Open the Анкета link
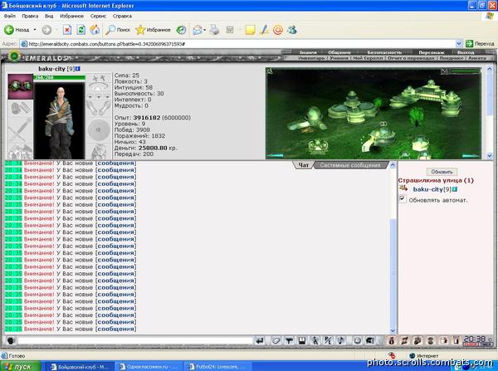 (x=477, y=58)
